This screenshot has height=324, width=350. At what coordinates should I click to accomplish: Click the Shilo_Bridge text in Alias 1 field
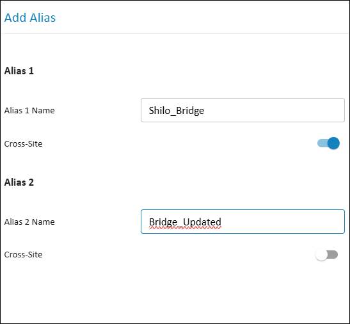(177, 111)
